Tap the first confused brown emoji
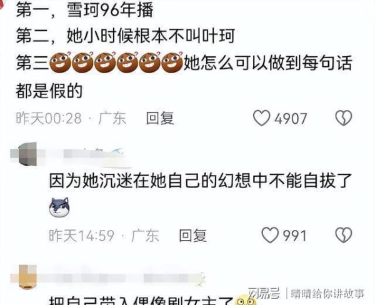Image resolution: width=375 pixels, height=305 pixels. 60,62
